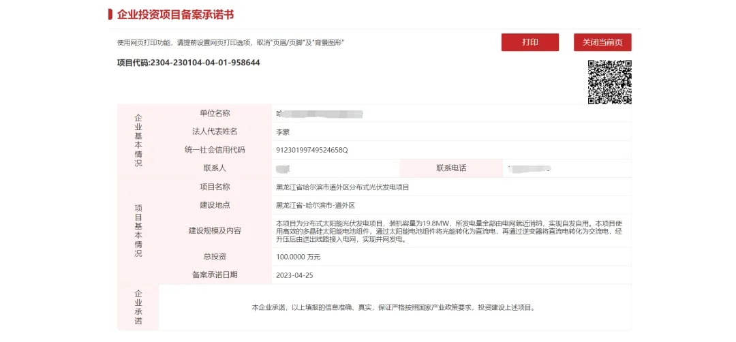Select the 项目代码 2304-230104-04-01-958644 text

pos(189,63)
